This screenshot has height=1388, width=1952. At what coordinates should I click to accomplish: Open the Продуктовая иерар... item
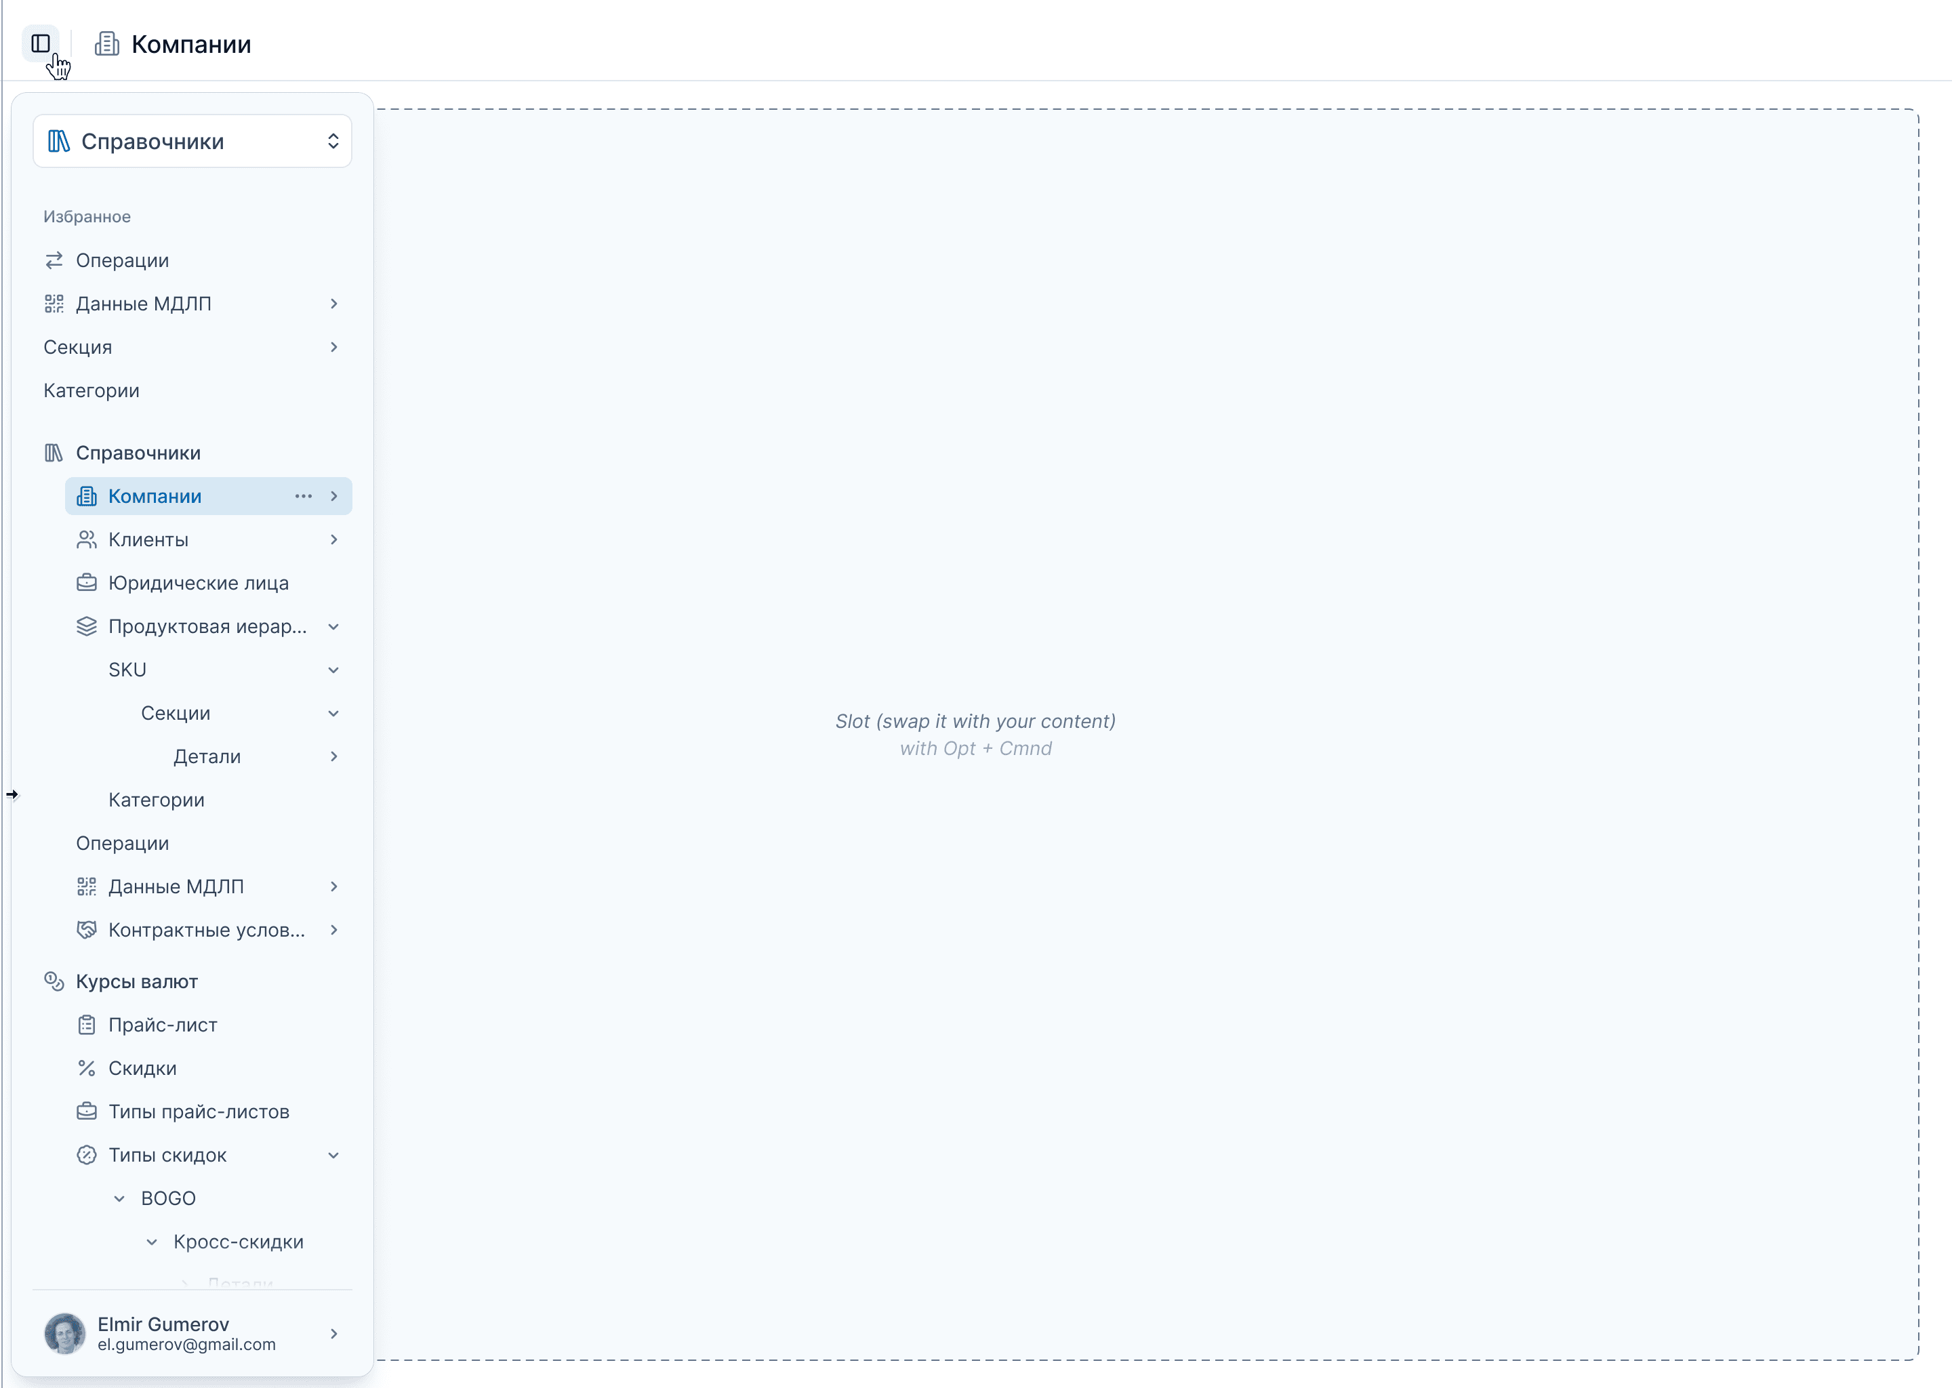pos(209,626)
